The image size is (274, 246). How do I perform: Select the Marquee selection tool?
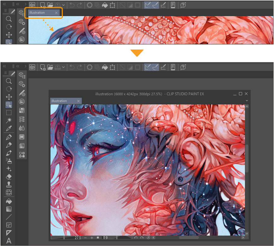coord(9,113)
